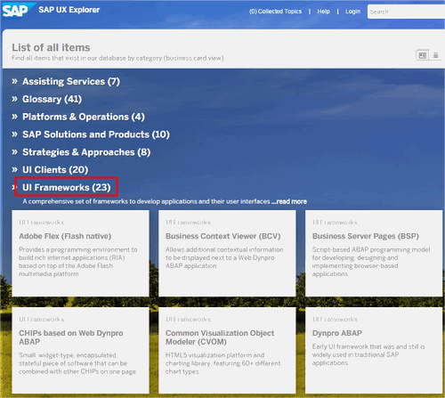Open Business Server Pages (BSP) card
Viewport: 445px width, 398px height.
coord(374,253)
